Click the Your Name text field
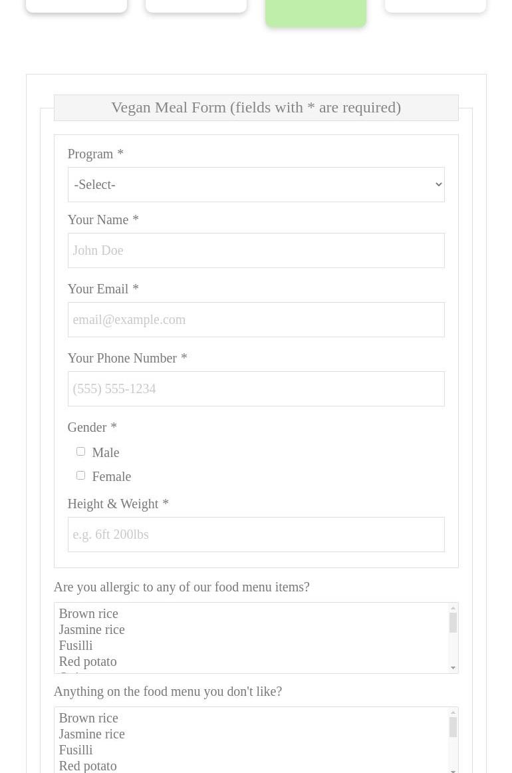Viewport: 512px width, 773px height. (x=256, y=250)
